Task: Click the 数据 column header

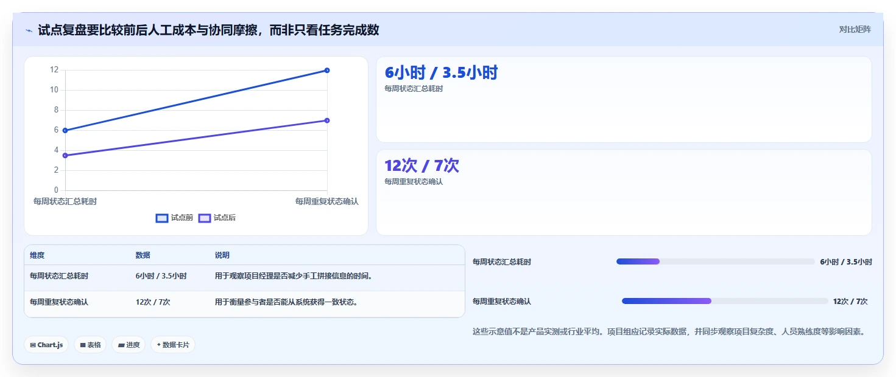Action: (x=143, y=255)
